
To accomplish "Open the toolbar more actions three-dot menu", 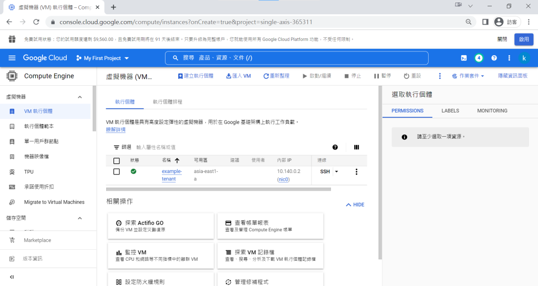I will tap(440, 76).
